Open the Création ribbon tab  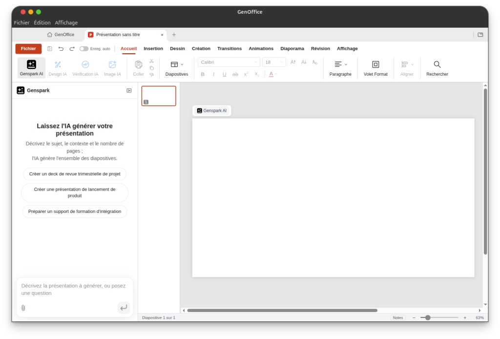point(201,48)
